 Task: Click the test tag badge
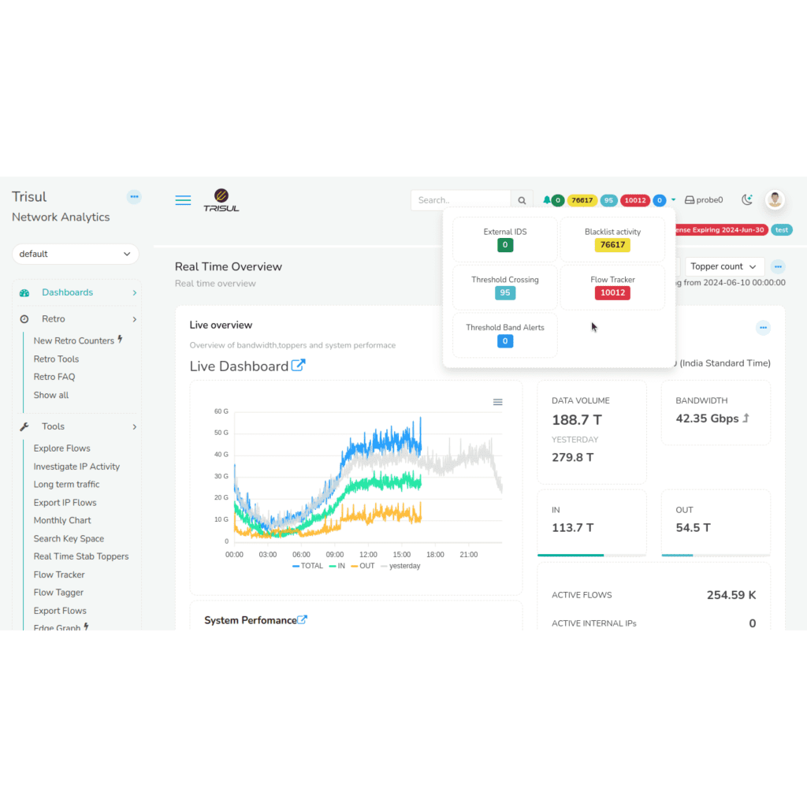click(x=781, y=230)
